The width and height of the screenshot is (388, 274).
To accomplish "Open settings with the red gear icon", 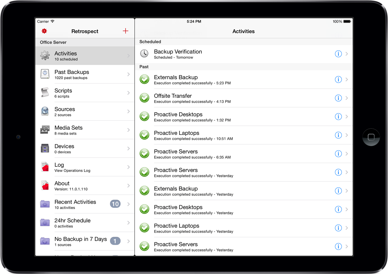I will [44, 31].
